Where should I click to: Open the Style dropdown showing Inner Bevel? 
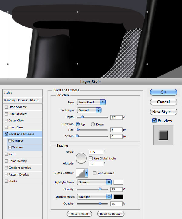(x=91, y=102)
